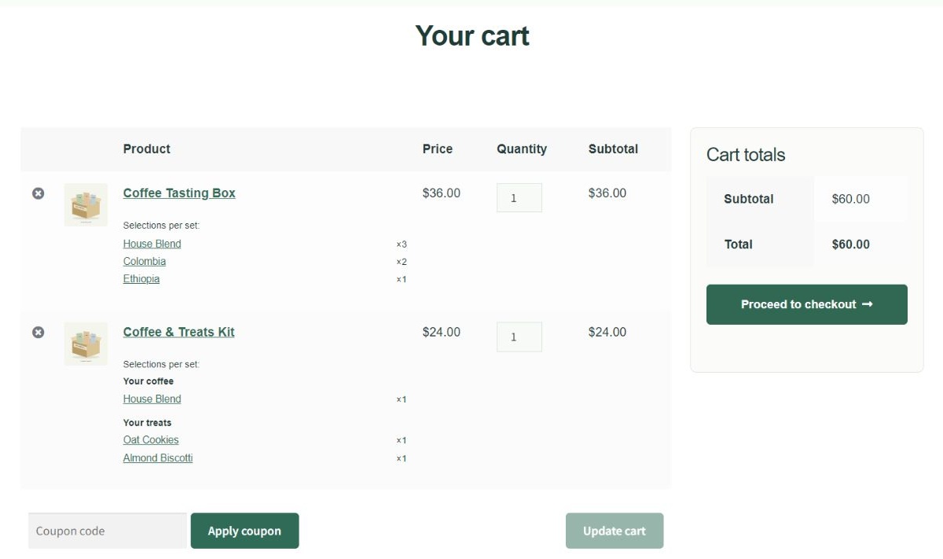The image size is (943, 559).
Task: Open the Ethiopia selection link
Action: click(x=141, y=279)
